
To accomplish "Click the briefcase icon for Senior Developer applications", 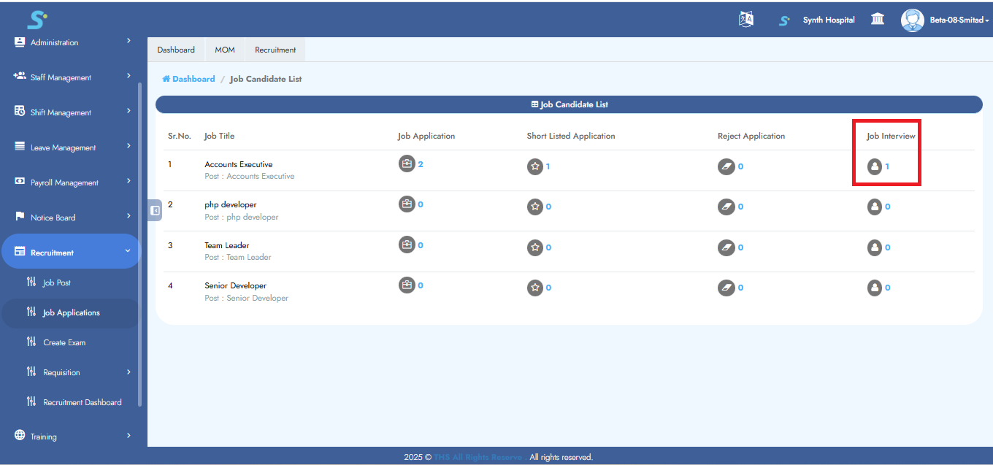I will tap(407, 285).
